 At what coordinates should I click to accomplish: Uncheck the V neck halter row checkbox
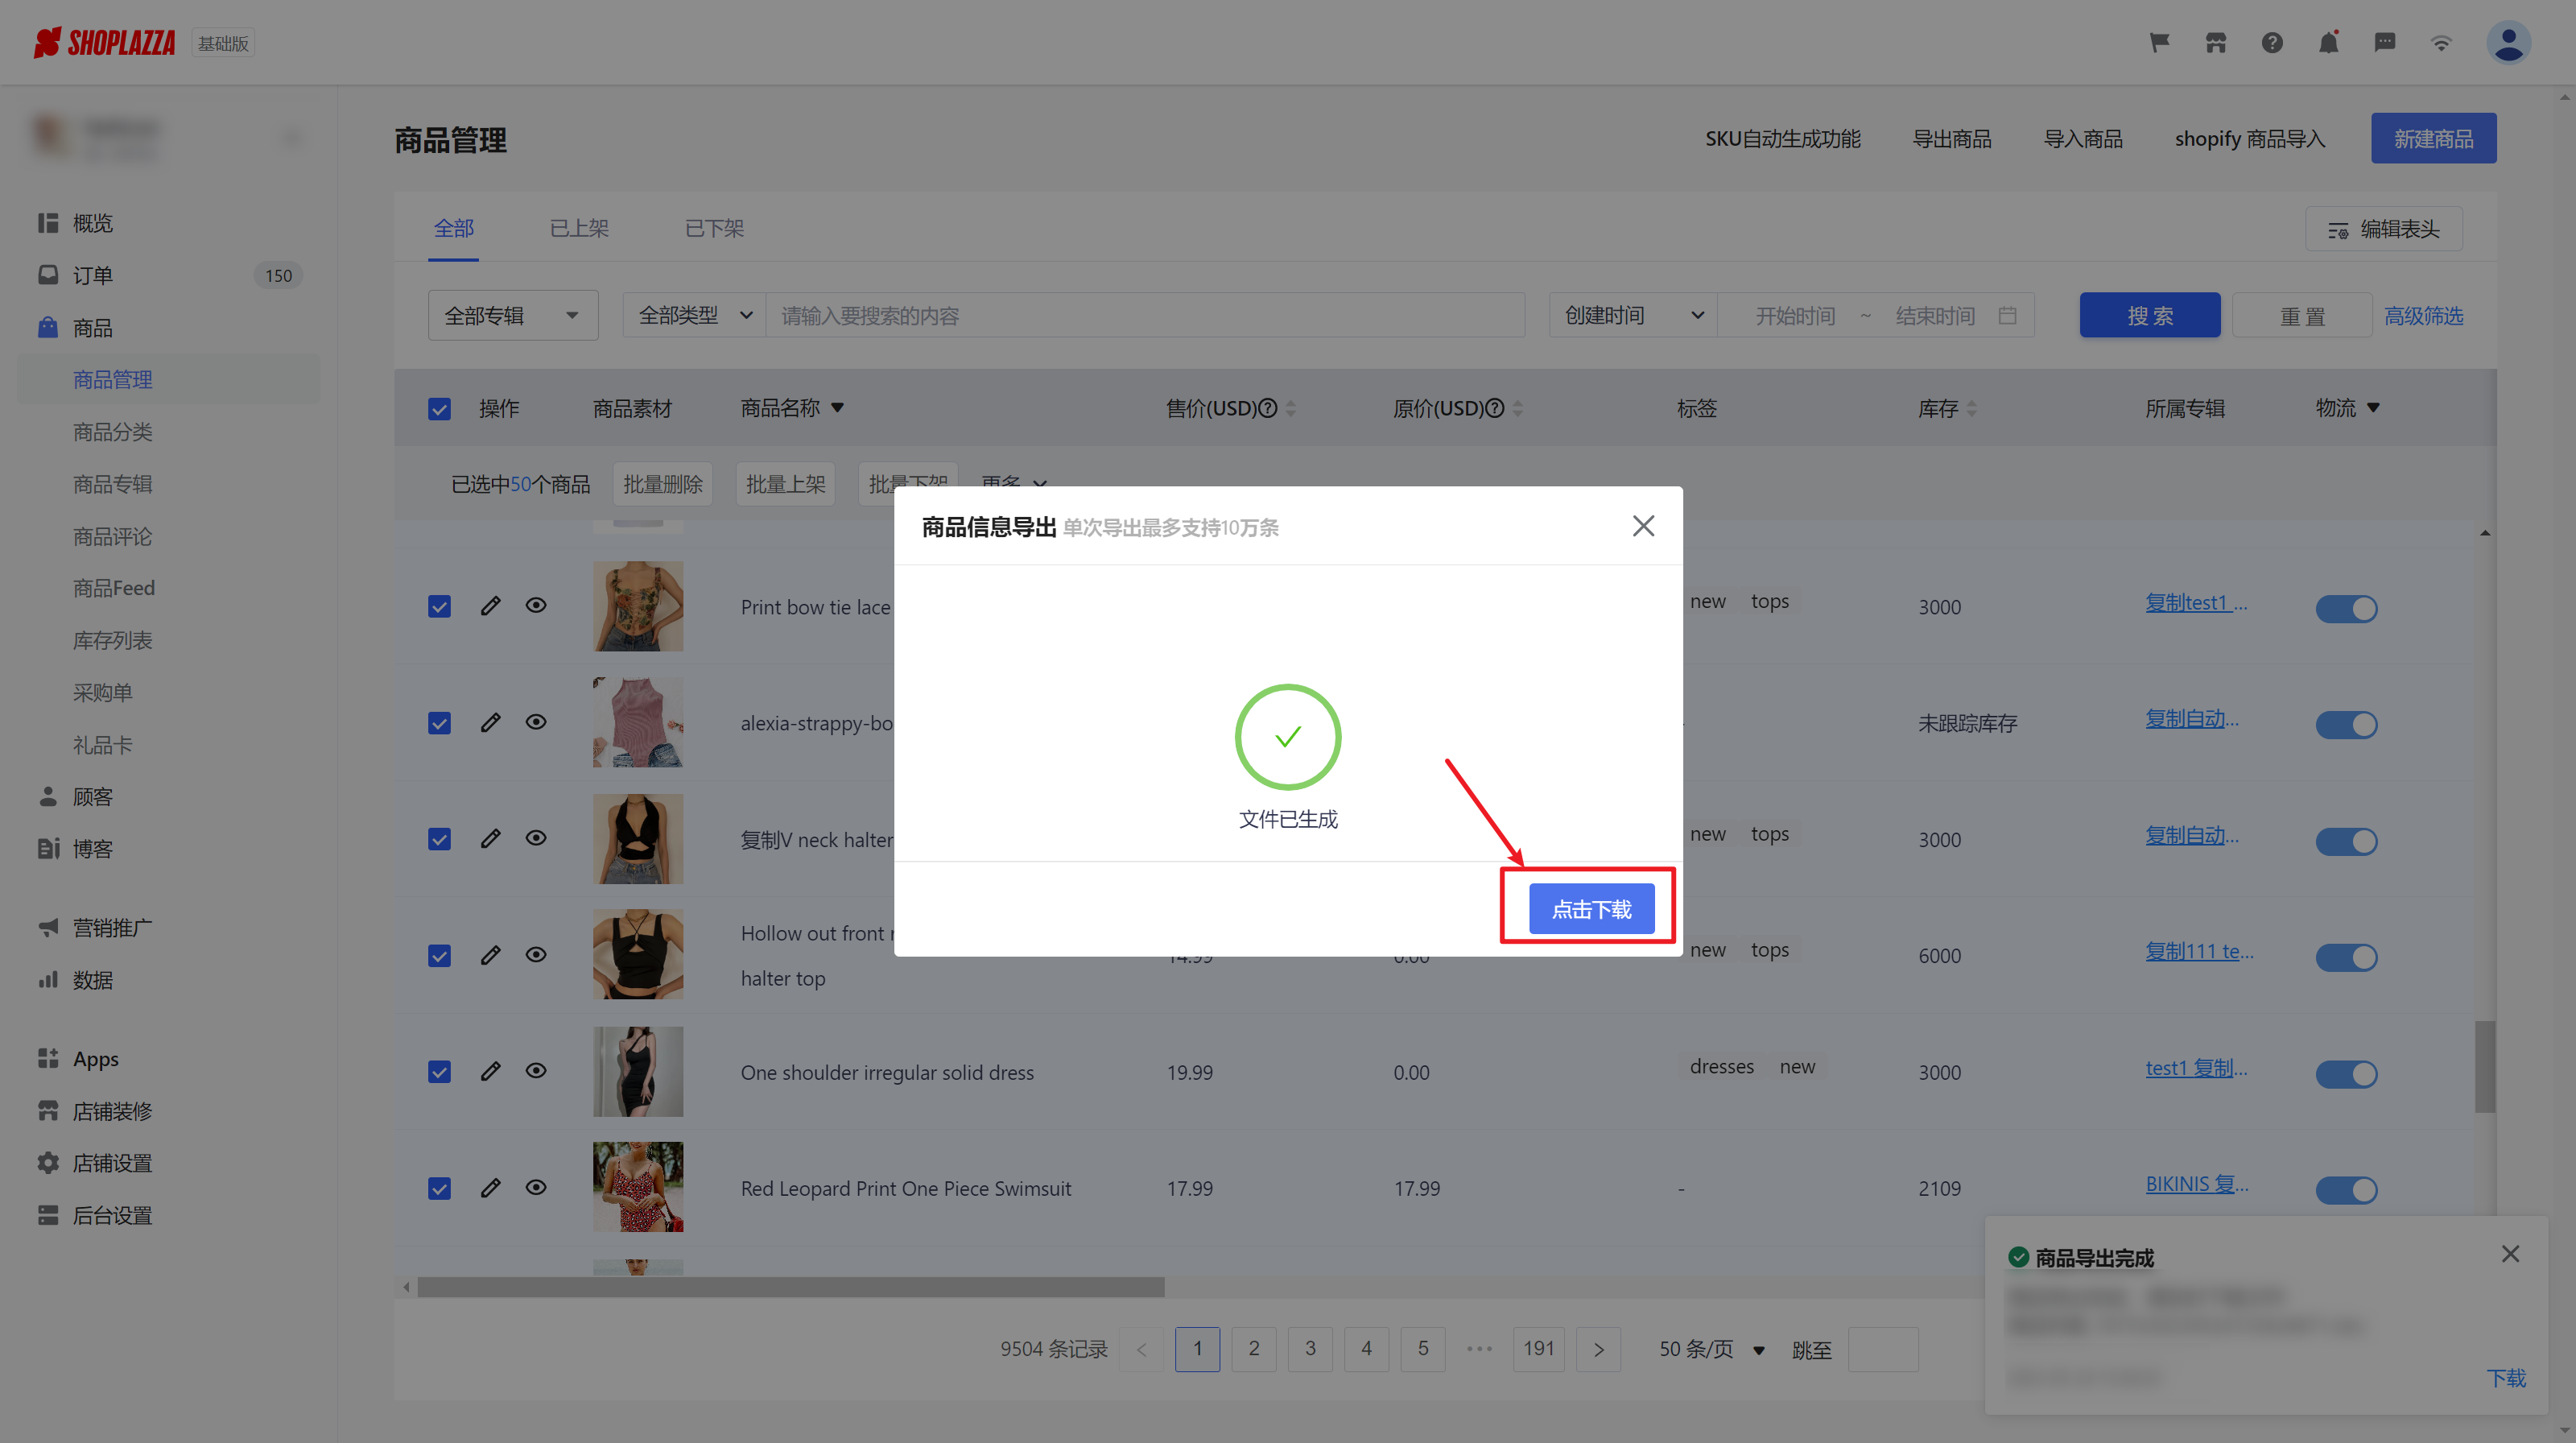440,839
